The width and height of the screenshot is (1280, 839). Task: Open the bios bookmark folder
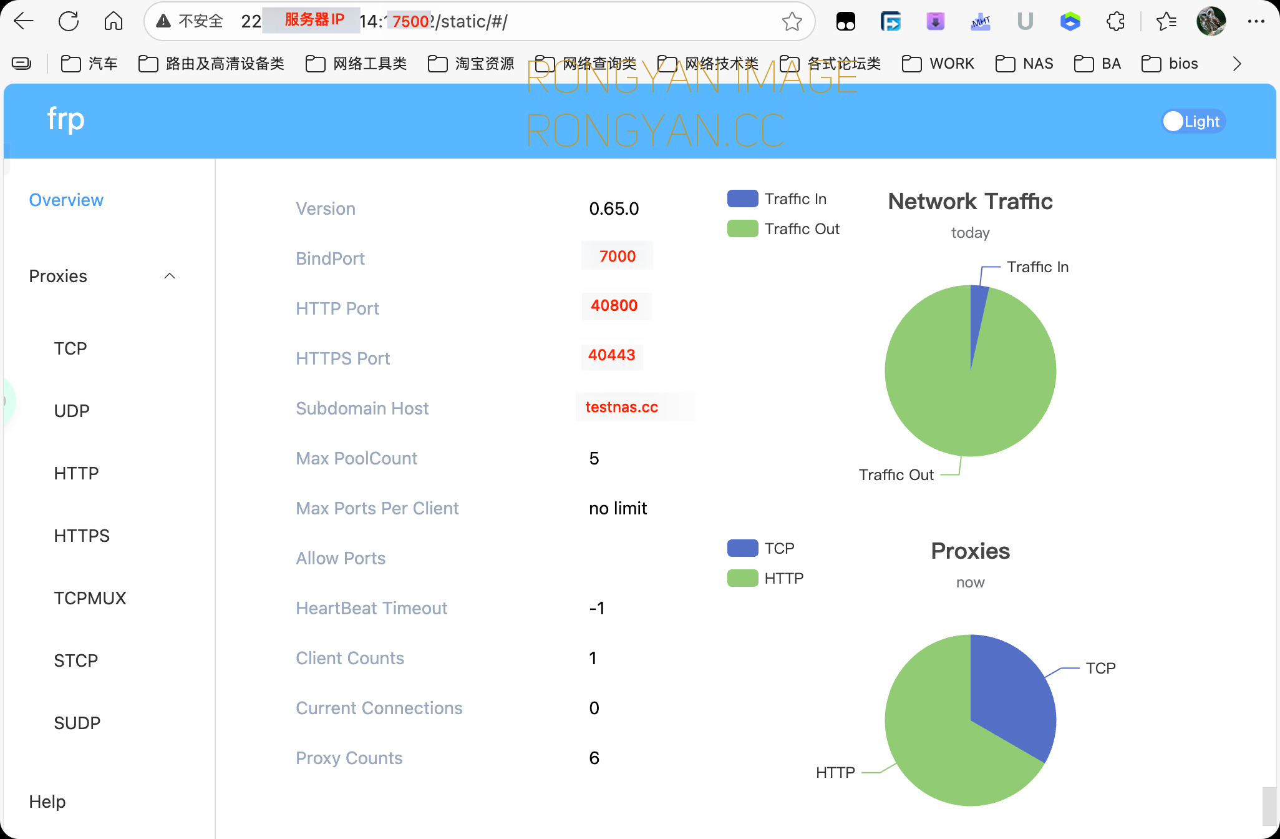[x=1170, y=64]
